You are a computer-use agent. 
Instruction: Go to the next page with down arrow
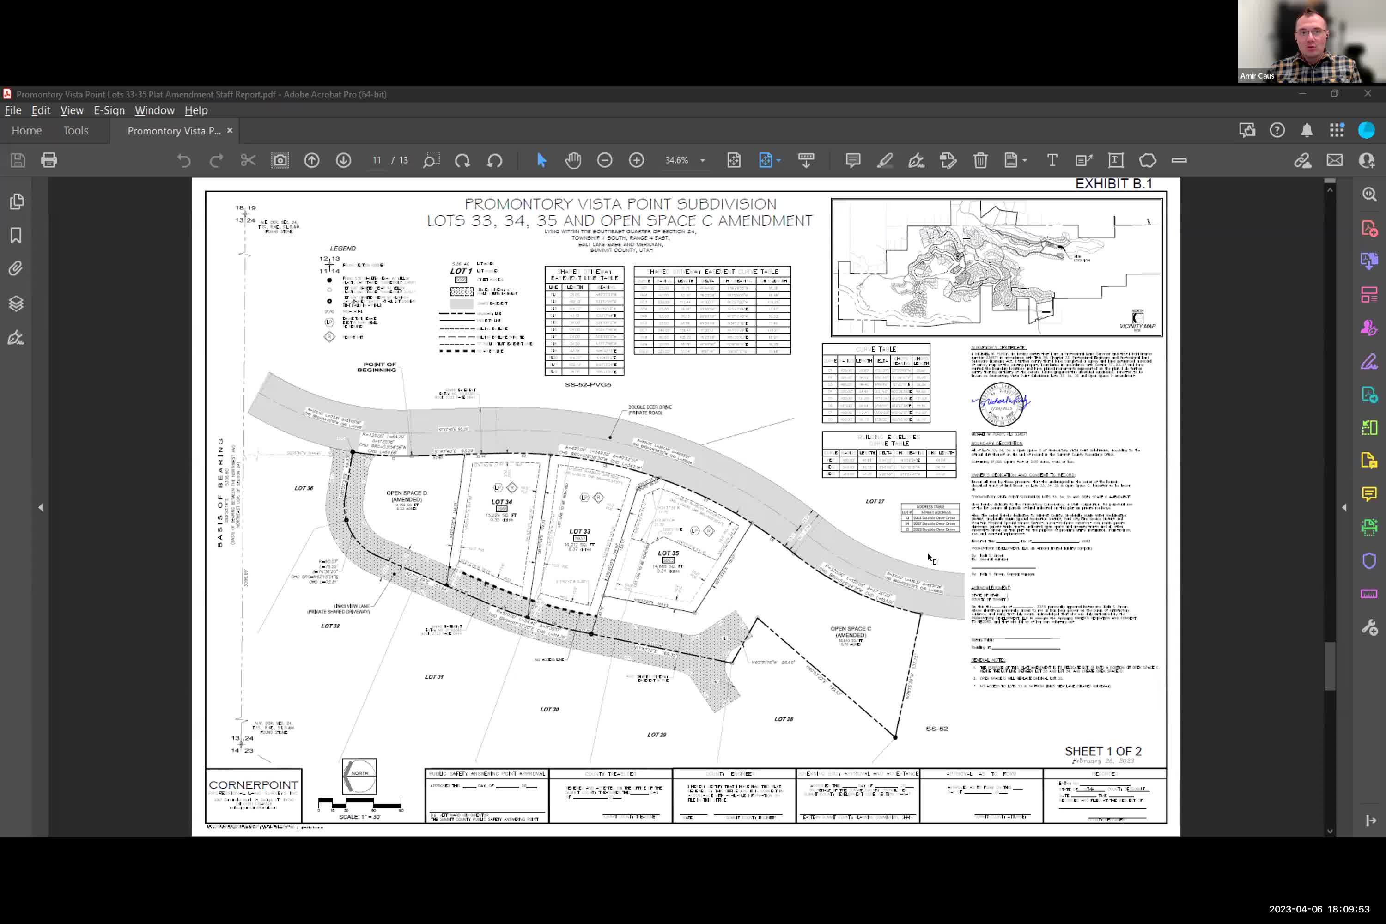(x=344, y=160)
